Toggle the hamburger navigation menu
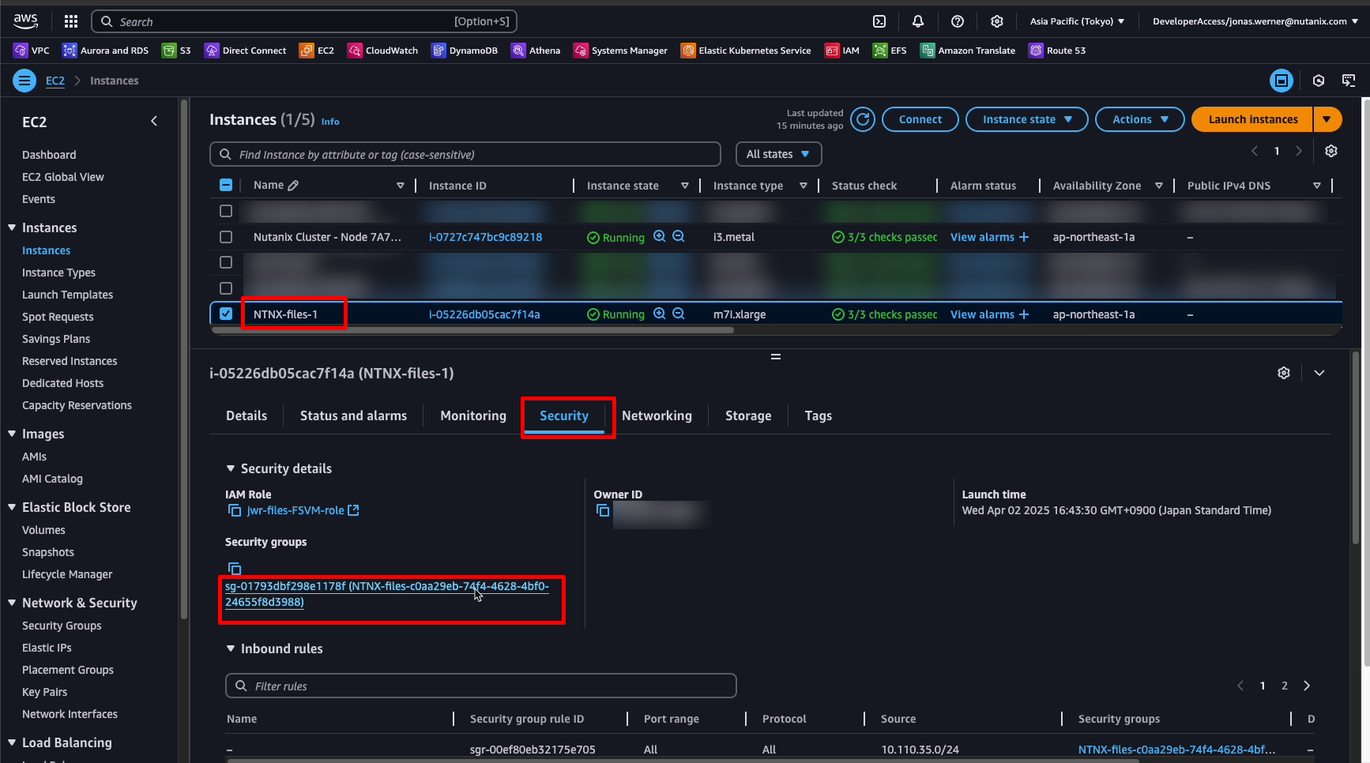Image resolution: width=1370 pixels, height=763 pixels. coord(24,81)
